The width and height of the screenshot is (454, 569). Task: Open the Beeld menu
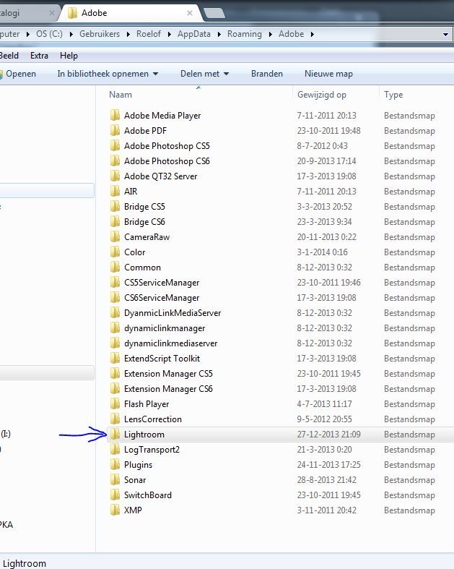coord(9,56)
